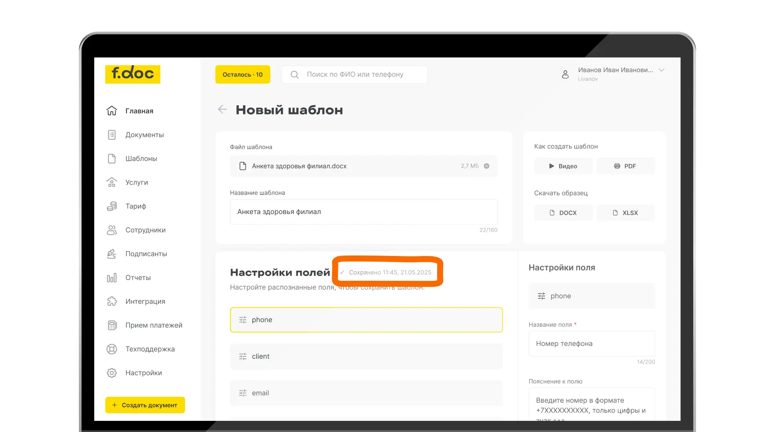Play the Видео tutorial
The width and height of the screenshot is (769, 432).
point(563,166)
